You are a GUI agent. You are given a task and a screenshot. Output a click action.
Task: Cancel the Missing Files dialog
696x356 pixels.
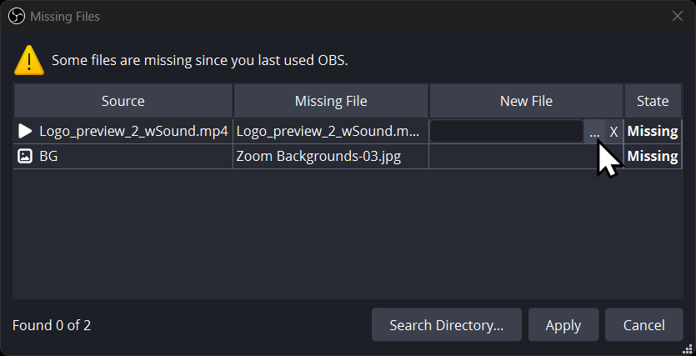point(643,325)
